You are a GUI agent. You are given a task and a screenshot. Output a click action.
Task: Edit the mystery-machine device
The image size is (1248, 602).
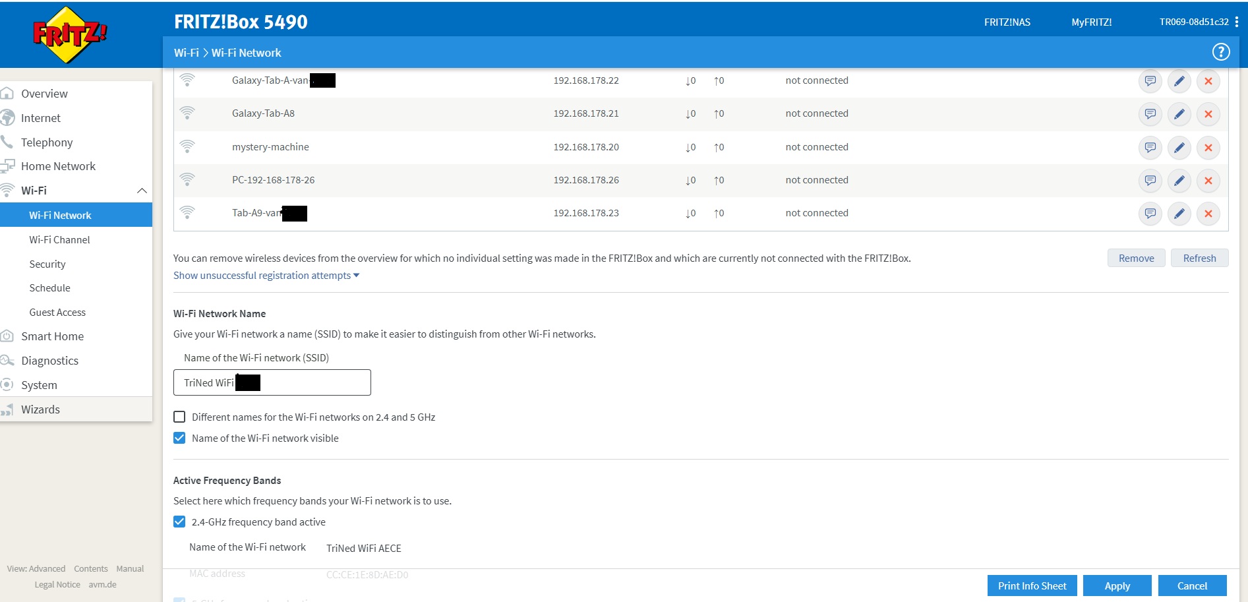(1179, 148)
